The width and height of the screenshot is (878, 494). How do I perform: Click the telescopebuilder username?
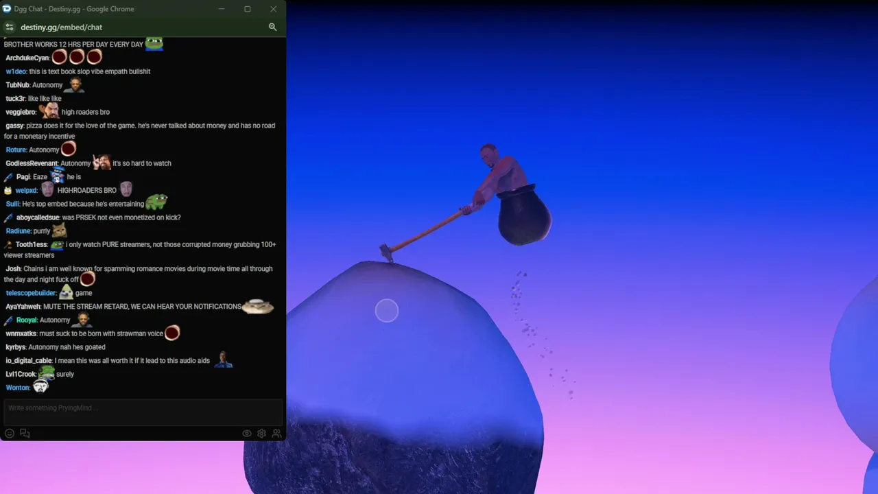point(31,293)
